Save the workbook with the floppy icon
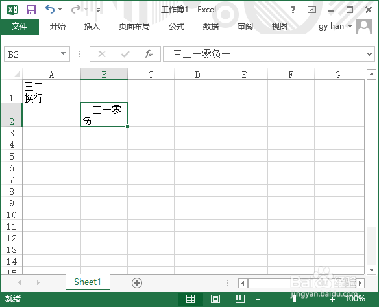The width and height of the screenshot is (379, 307). pos(31,10)
